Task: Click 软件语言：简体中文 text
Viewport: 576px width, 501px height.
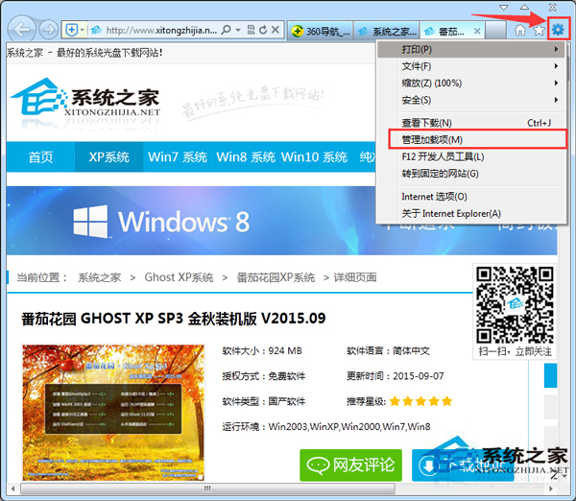Action: point(388,350)
